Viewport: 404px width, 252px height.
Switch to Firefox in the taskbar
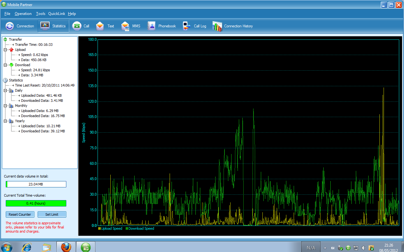point(66,247)
